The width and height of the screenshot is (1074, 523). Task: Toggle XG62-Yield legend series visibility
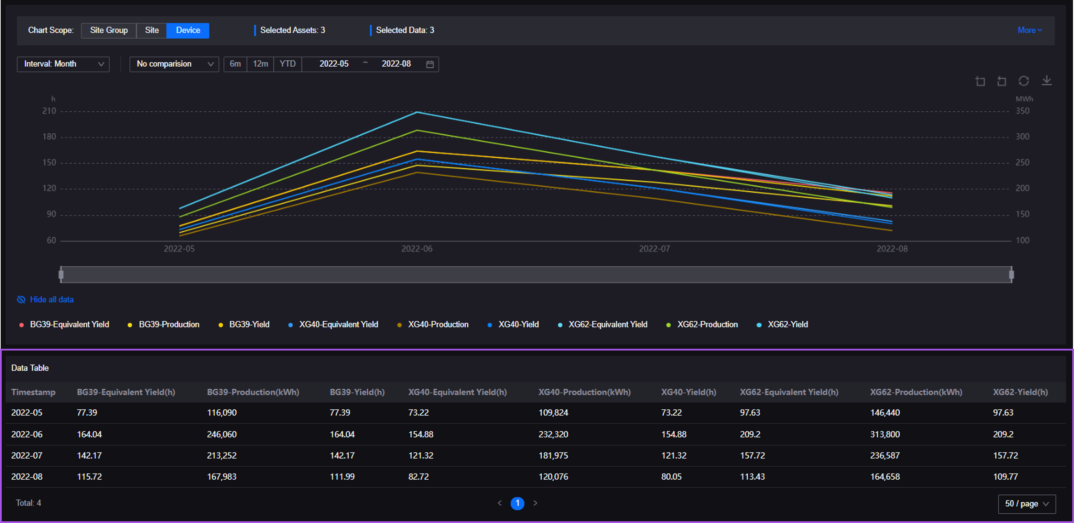[787, 325]
